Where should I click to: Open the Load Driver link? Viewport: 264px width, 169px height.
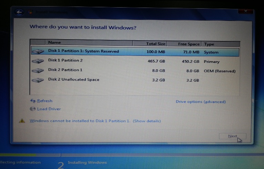click(x=49, y=109)
